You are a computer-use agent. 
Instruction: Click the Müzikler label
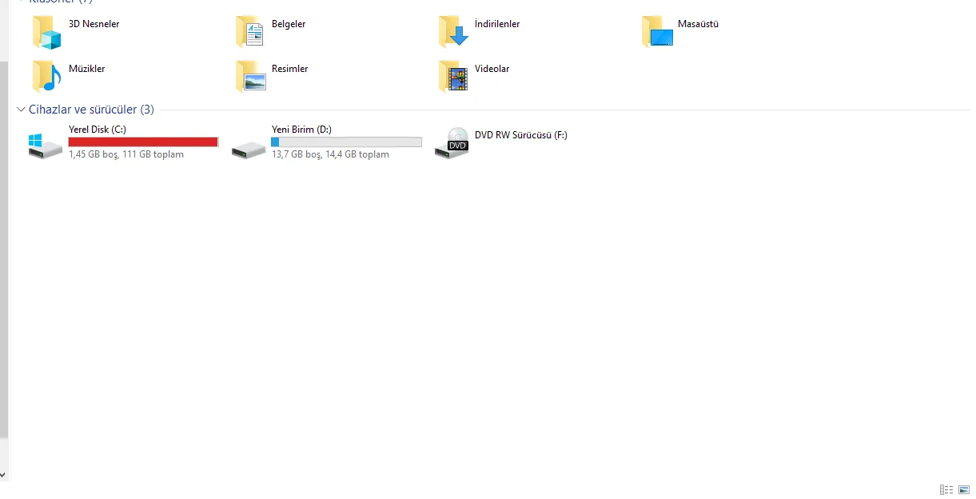coord(86,69)
